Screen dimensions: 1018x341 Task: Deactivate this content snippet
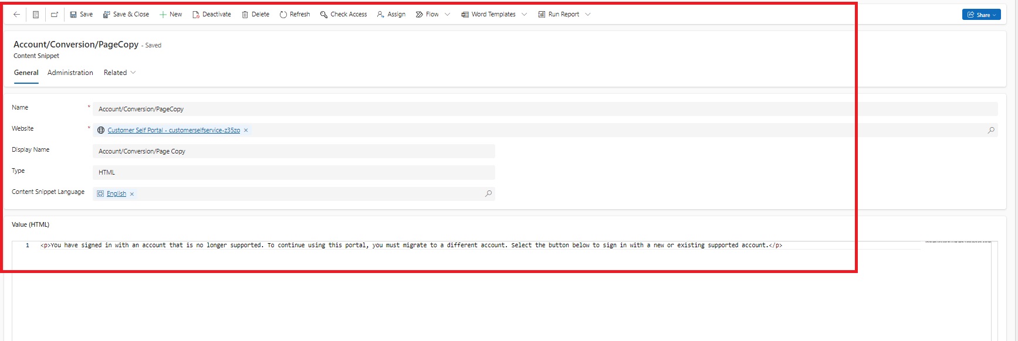click(x=211, y=15)
